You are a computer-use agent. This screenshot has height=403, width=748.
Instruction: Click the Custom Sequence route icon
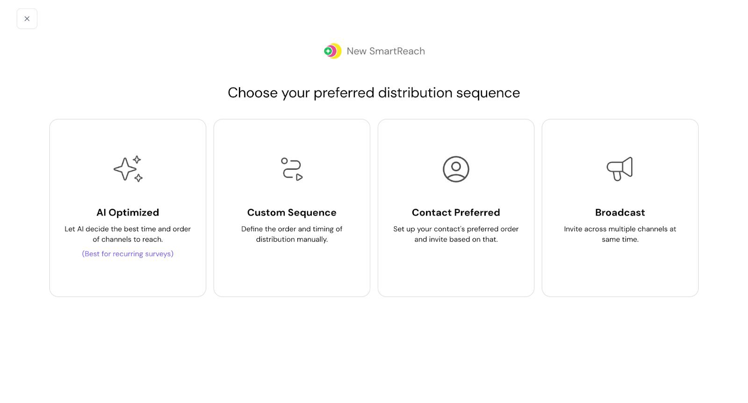(x=292, y=169)
